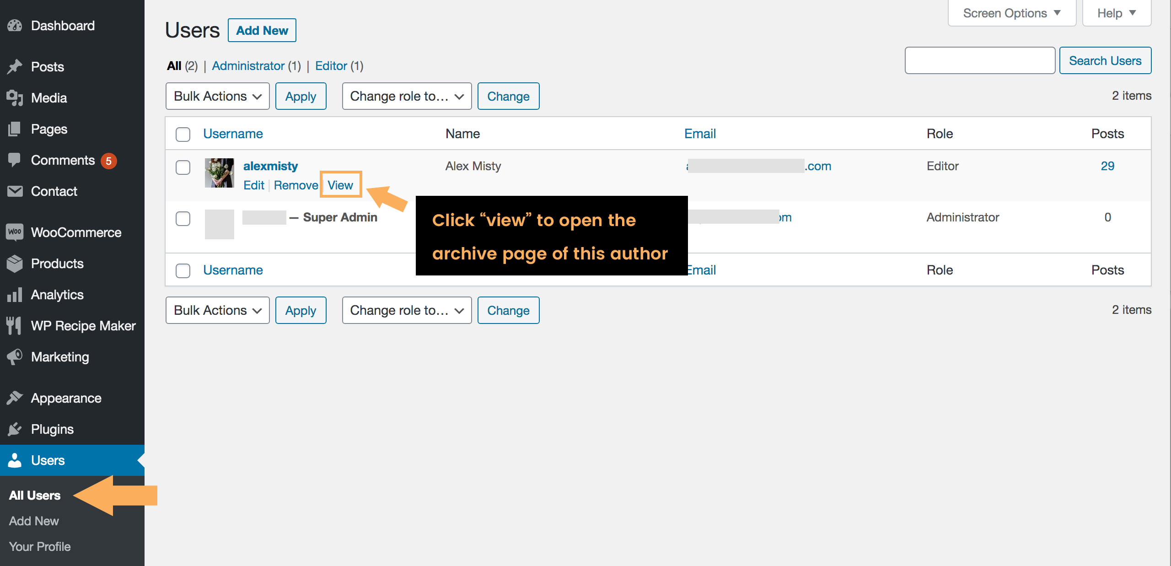The width and height of the screenshot is (1171, 566).
Task: Select the Posts icon in the sidebar
Action: [x=15, y=66]
